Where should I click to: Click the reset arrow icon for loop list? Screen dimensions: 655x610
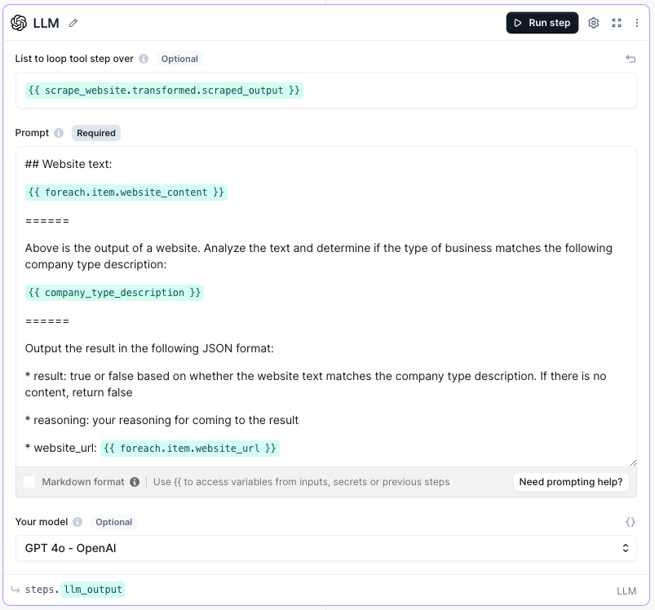(x=630, y=59)
